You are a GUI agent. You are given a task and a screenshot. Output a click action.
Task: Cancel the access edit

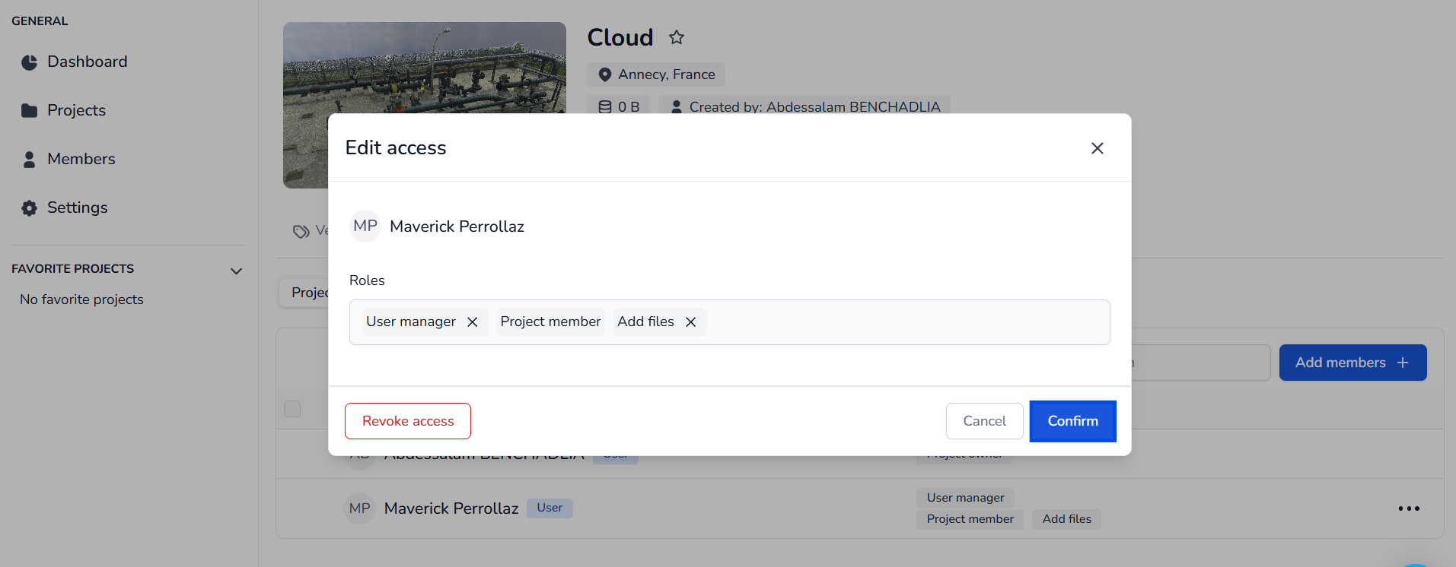984,421
